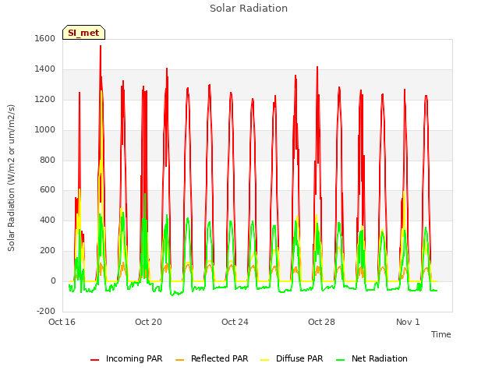Image resolution: width=499 pixels, height=374 pixels.
Task: Click the orange Reflected PAR legend swatch
Action: [x=179, y=360]
